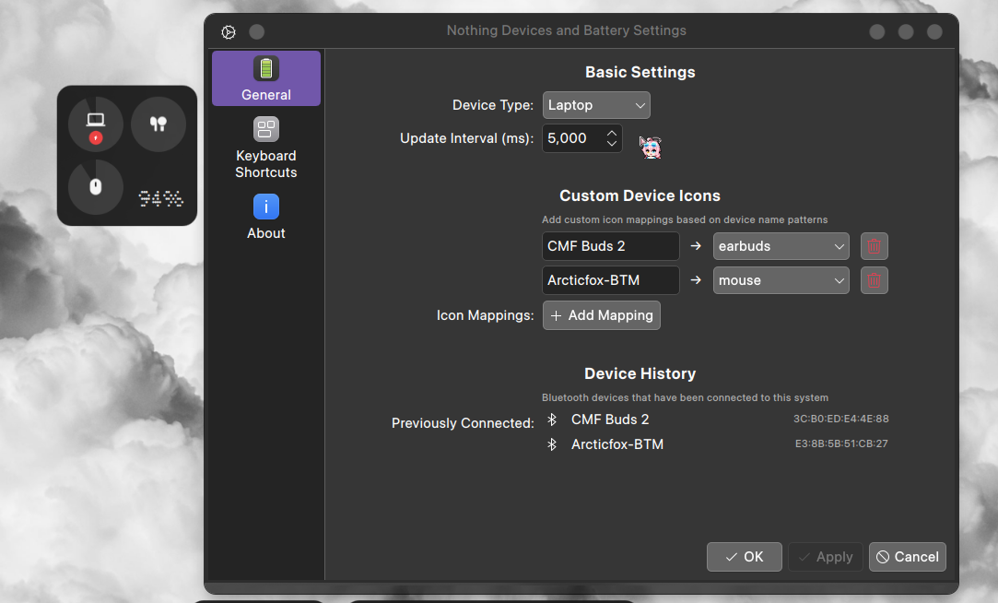Click Bluetooth icon beside CMF Buds 2 history

552,419
